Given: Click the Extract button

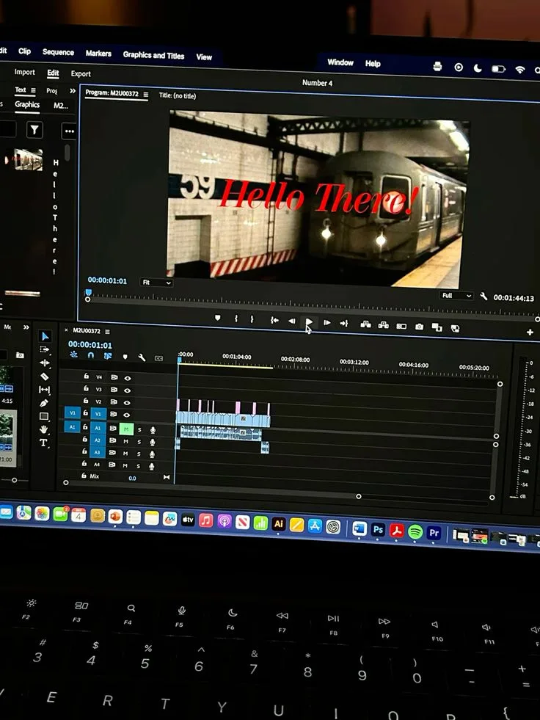Looking at the screenshot, I should pyautogui.click(x=384, y=325).
